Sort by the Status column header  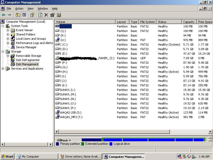[x=169, y=22]
